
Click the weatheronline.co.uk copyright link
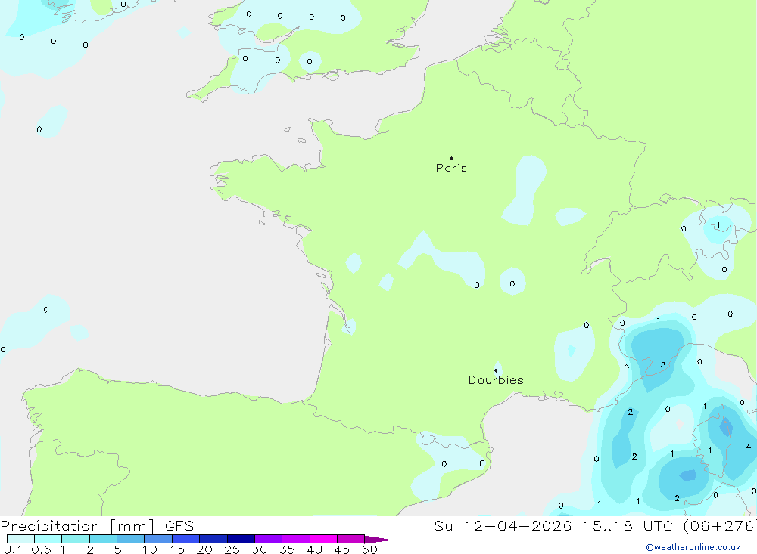pyautogui.click(x=693, y=547)
